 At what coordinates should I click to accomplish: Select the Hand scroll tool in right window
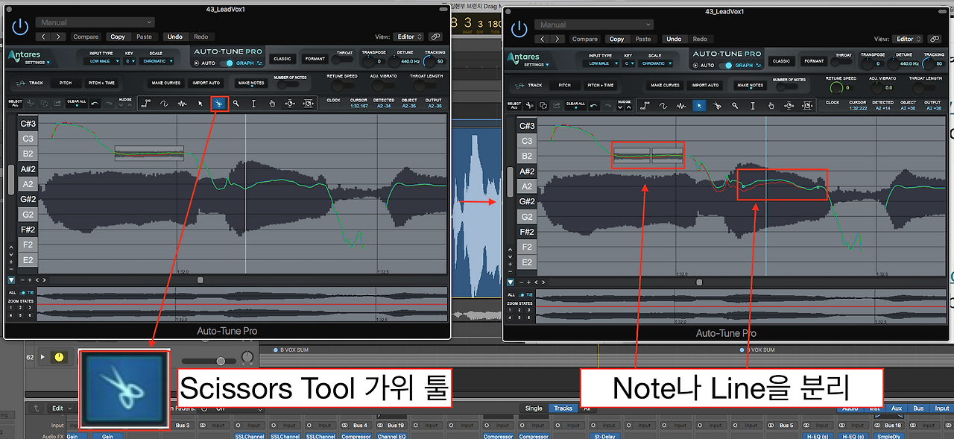click(771, 106)
